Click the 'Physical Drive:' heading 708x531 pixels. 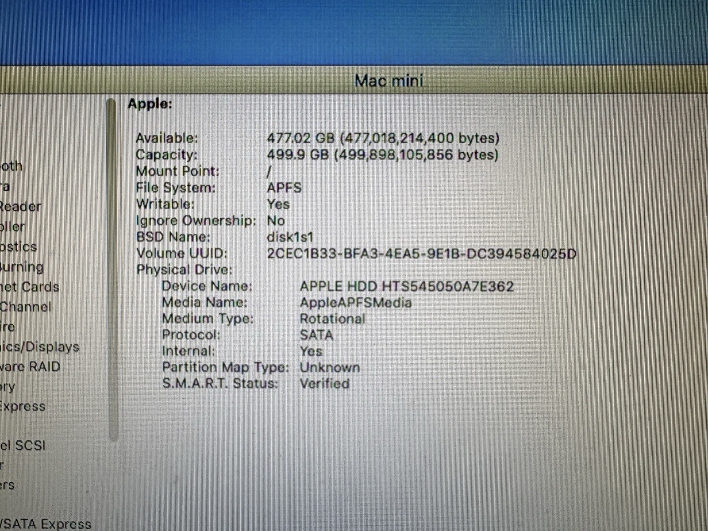[184, 270]
